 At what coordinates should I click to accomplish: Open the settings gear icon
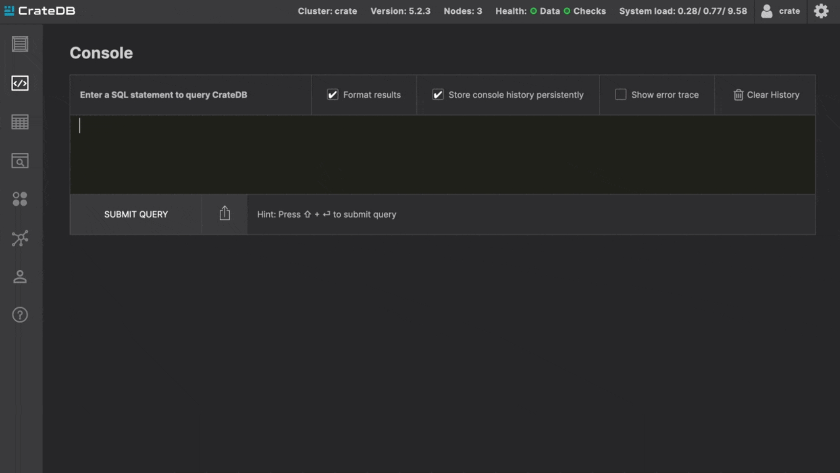821,11
